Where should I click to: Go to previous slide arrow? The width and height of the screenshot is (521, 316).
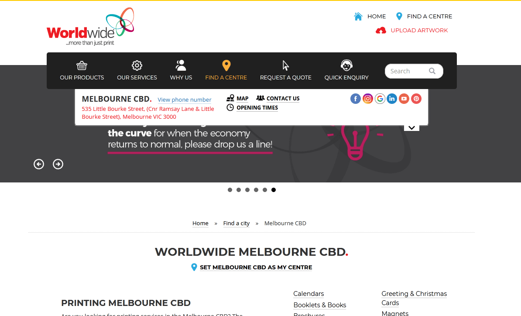point(39,164)
